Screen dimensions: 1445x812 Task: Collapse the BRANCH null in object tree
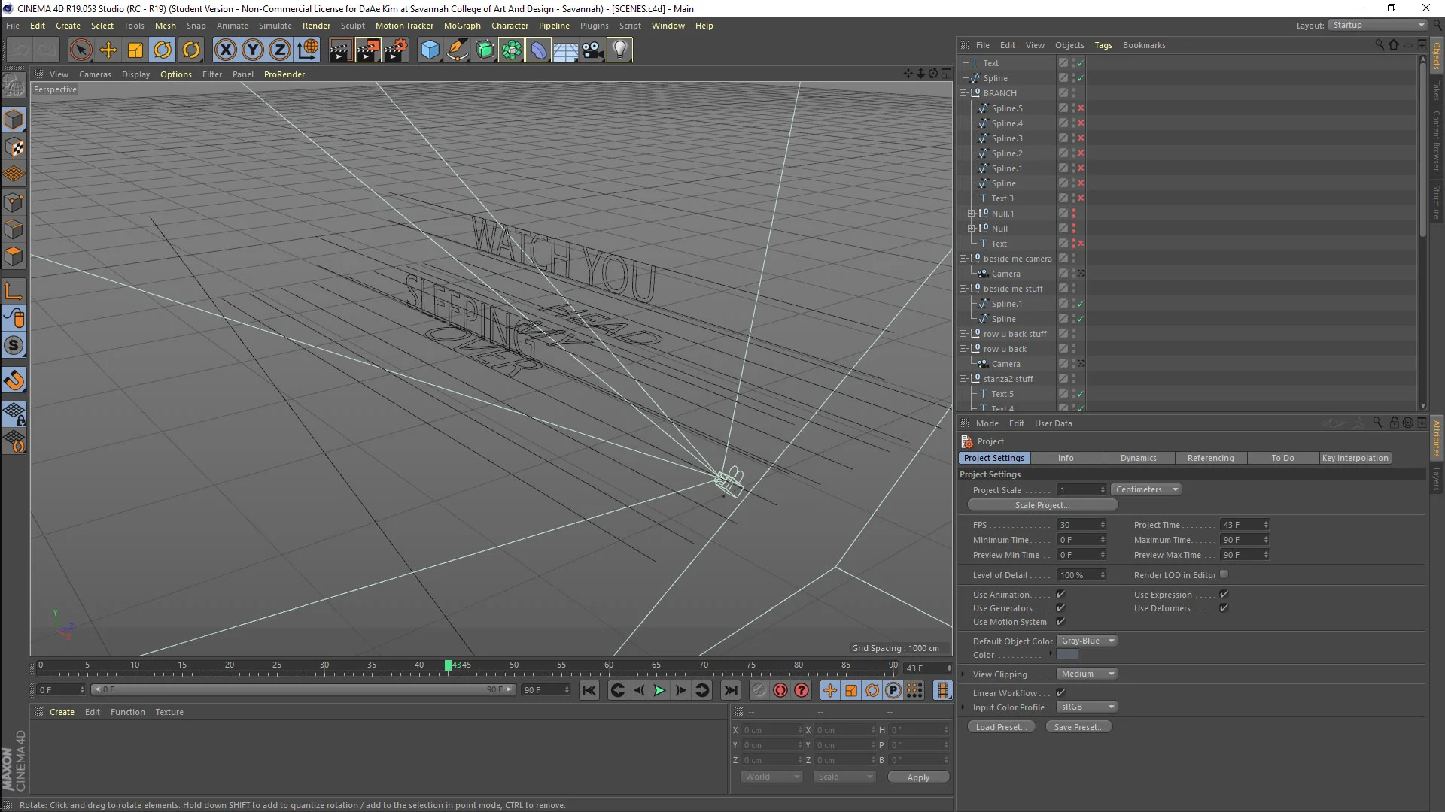pyautogui.click(x=963, y=93)
